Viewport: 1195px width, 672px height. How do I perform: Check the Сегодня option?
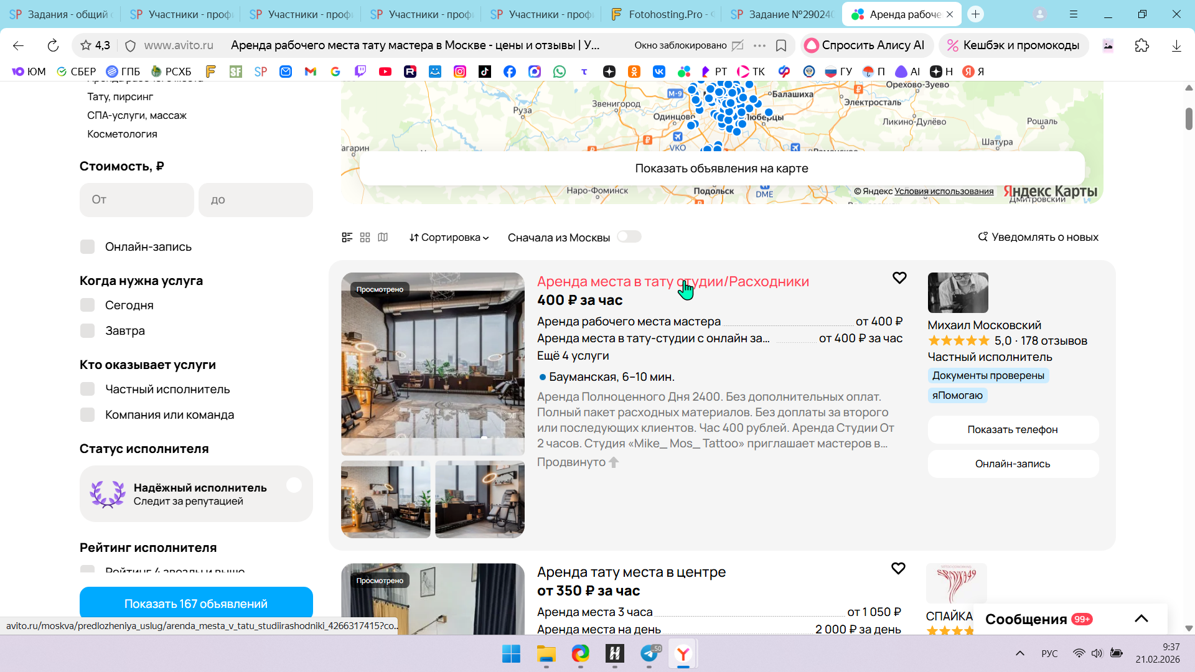point(88,306)
